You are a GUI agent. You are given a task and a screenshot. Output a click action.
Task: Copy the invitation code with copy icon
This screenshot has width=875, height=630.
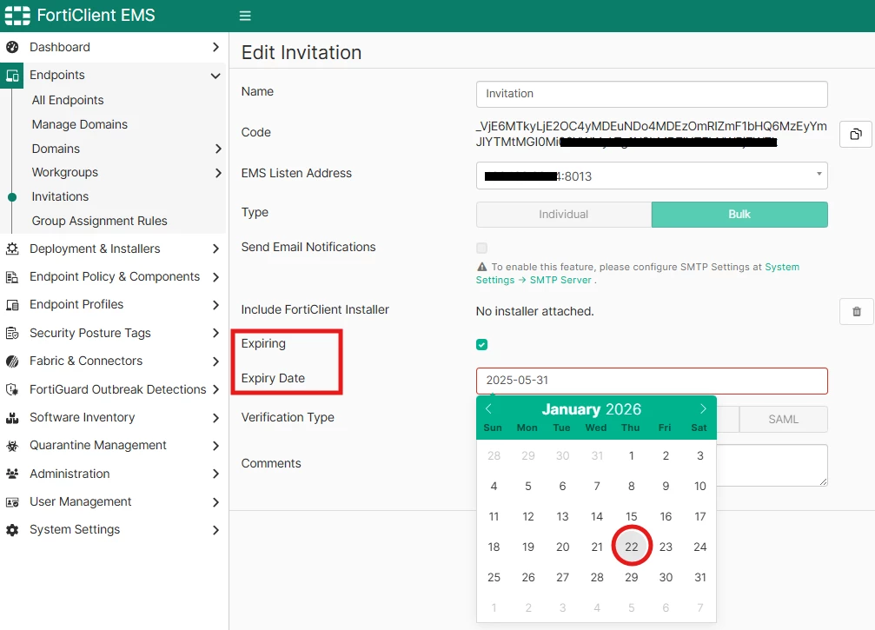[x=856, y=134]
